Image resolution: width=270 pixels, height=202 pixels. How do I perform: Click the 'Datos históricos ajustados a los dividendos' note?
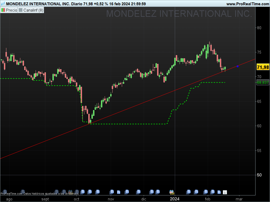pyautogui.click(x=51, y=194)
